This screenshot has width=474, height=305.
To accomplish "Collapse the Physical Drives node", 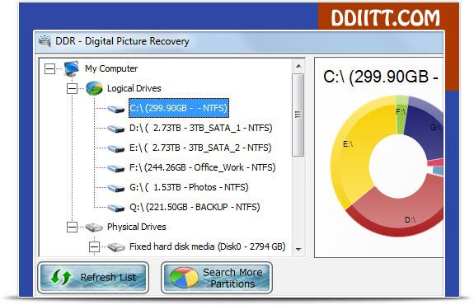I will pyautogui.click(x=72, y=227).
